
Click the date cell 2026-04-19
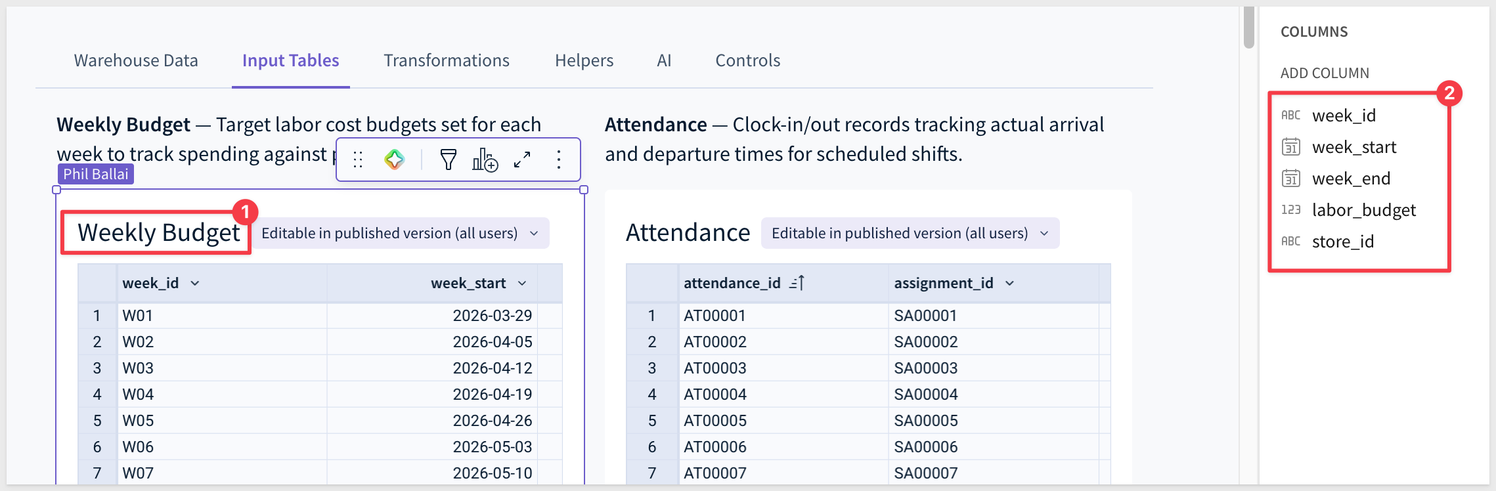432,395
